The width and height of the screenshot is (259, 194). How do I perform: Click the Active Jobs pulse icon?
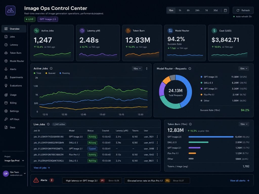[x=36, y=31]
